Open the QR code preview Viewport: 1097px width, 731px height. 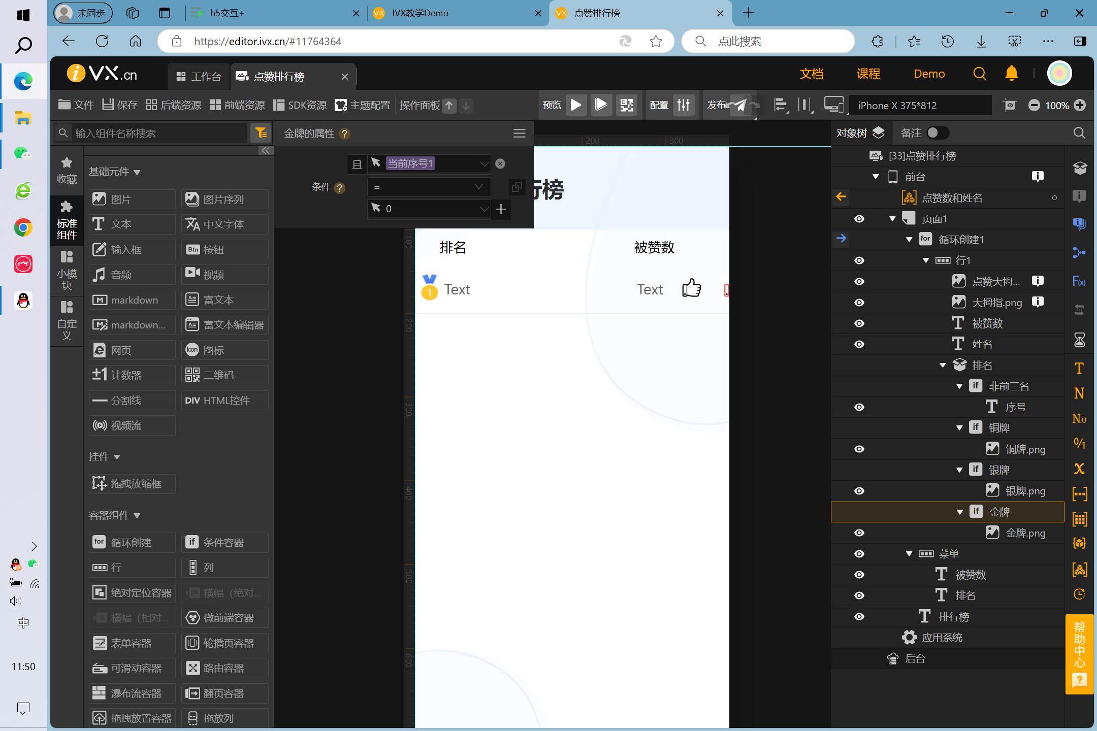point(627,105)
